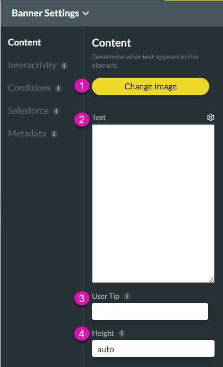
Task: Click the info icon beside Metadata
Action: (54, 134)
